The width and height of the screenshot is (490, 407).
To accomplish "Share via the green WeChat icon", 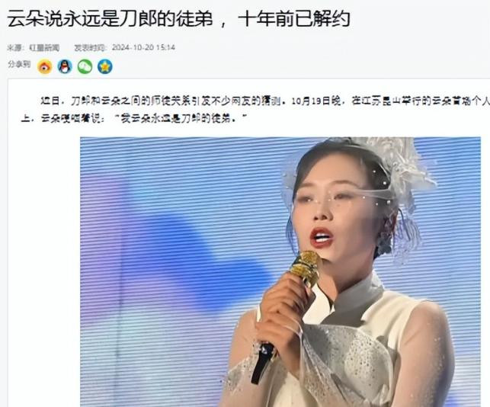I will [x=85, y=66].
